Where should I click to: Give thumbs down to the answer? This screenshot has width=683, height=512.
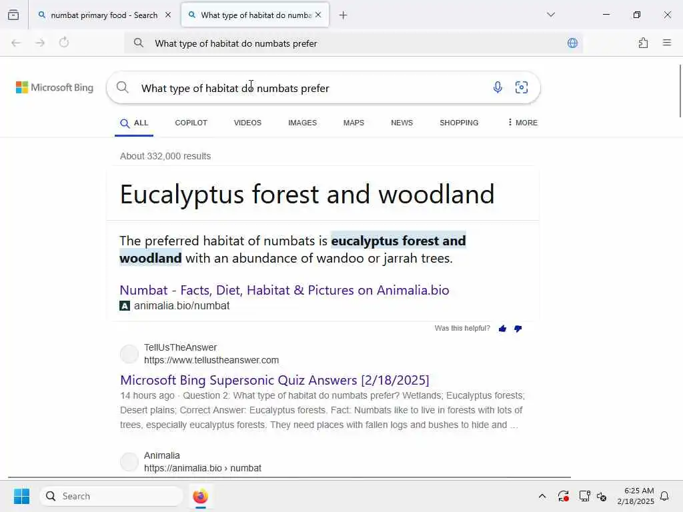pyautogui.click(x=518, y=329)
